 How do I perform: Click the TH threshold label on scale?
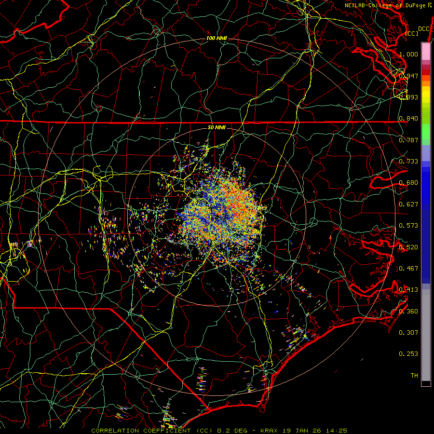point(414,376)
